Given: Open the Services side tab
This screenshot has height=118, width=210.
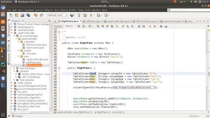Looking at the screenshot, I should (x=9, y=59).
